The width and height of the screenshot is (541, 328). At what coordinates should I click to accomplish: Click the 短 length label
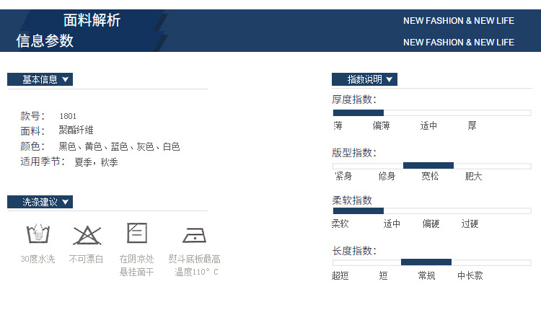pos(383,275)
